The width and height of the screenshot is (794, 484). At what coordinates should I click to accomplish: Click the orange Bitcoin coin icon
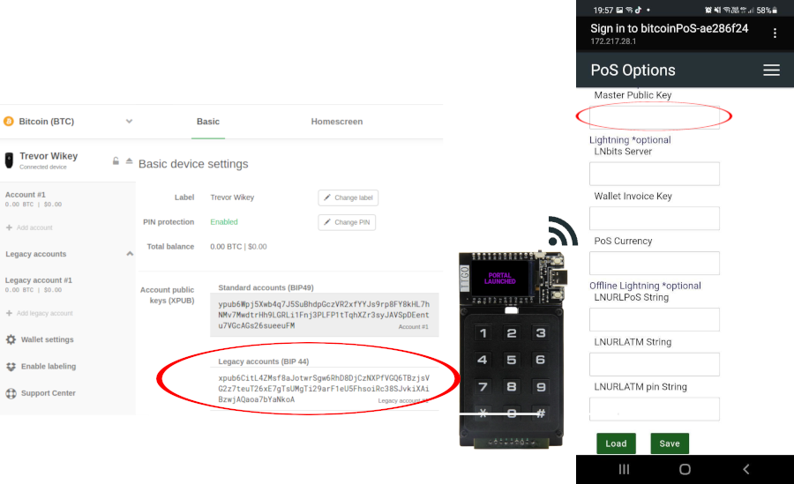coord(9,122)
